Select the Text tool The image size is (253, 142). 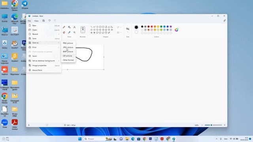point(75,27)
